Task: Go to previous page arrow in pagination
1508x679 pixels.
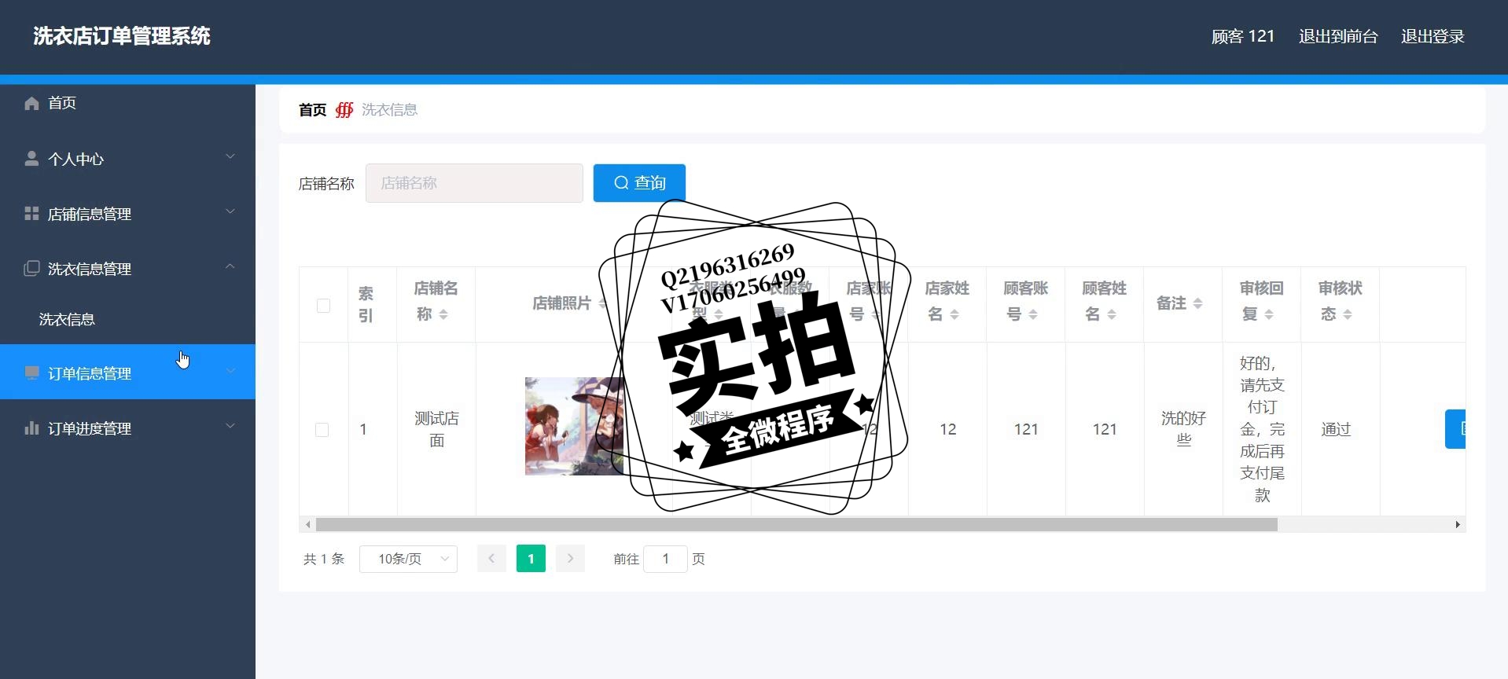Action: (x=491, y=559)
